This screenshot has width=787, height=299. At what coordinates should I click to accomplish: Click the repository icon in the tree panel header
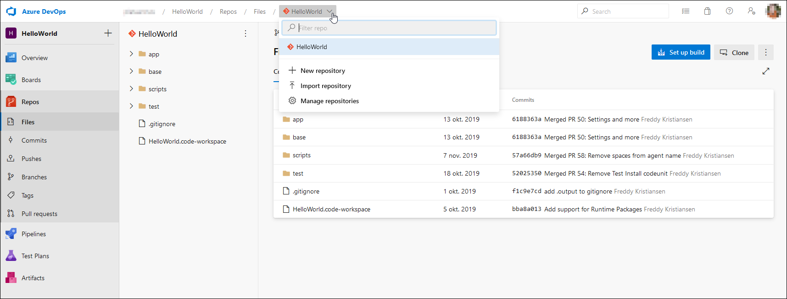click(x=132, y=33)
